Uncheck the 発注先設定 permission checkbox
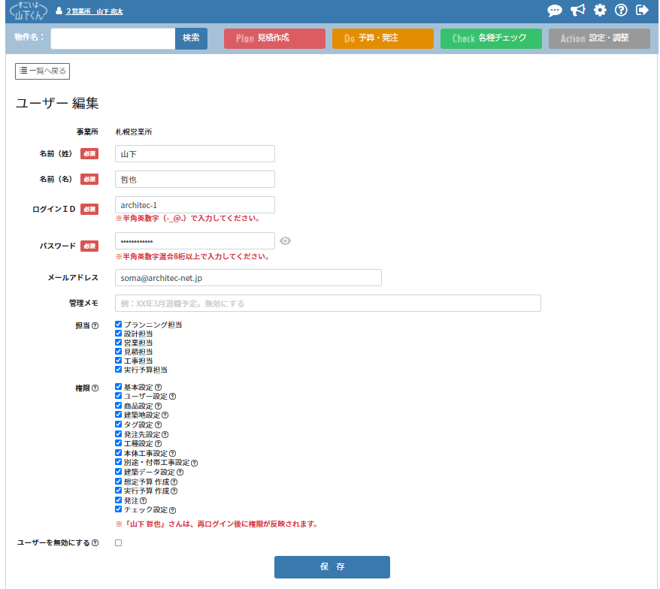The height and width of the screenshot is (589, 660). 119,434
